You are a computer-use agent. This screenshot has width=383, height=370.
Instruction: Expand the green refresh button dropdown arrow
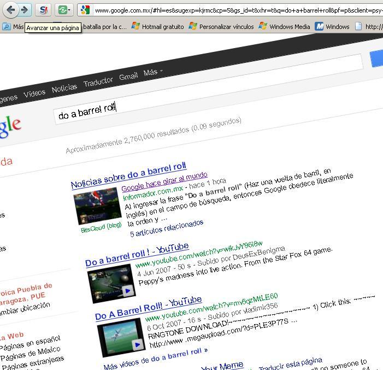(69, 10)
